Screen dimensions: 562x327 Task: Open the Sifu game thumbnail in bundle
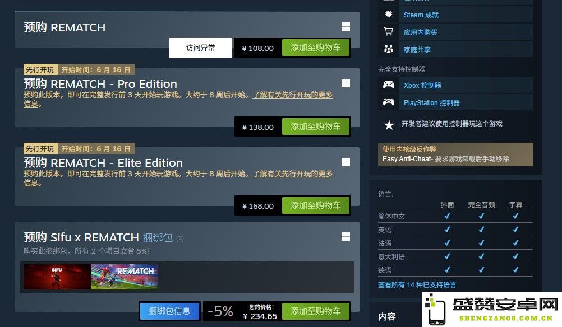pyautogui.click(x=57, y=277)
